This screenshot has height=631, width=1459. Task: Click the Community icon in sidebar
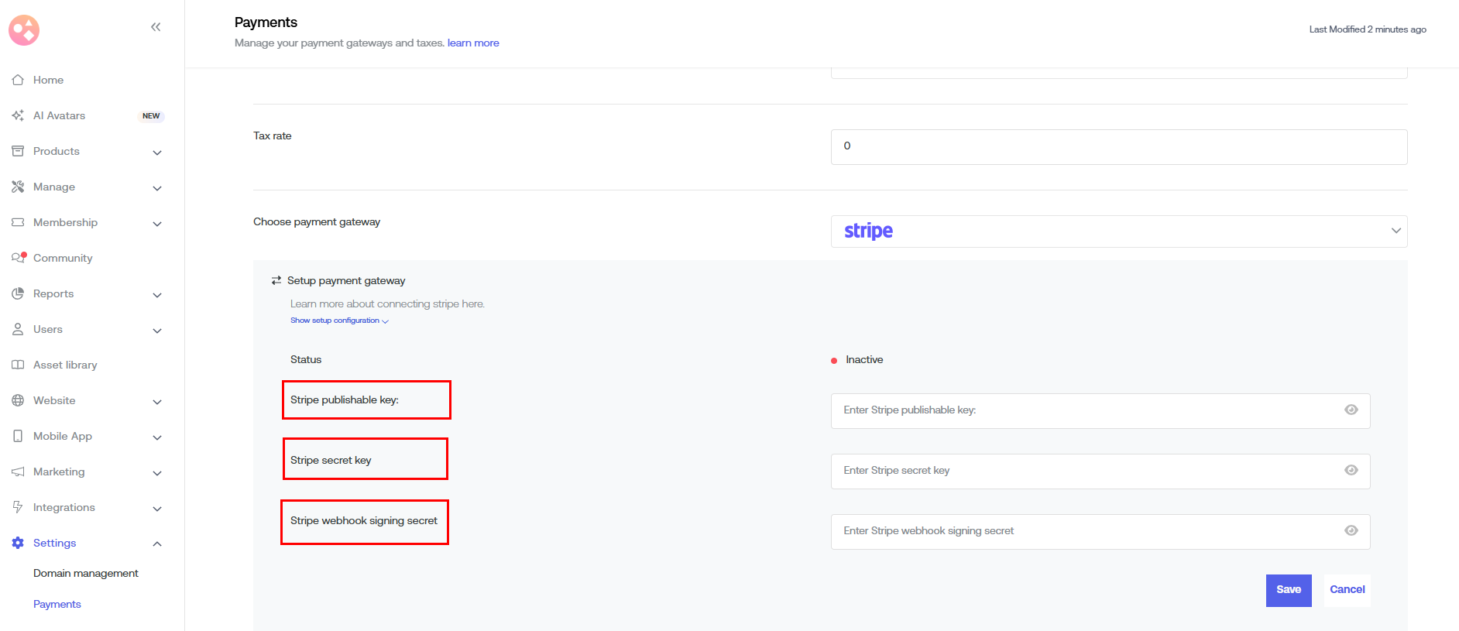(18, 258)
